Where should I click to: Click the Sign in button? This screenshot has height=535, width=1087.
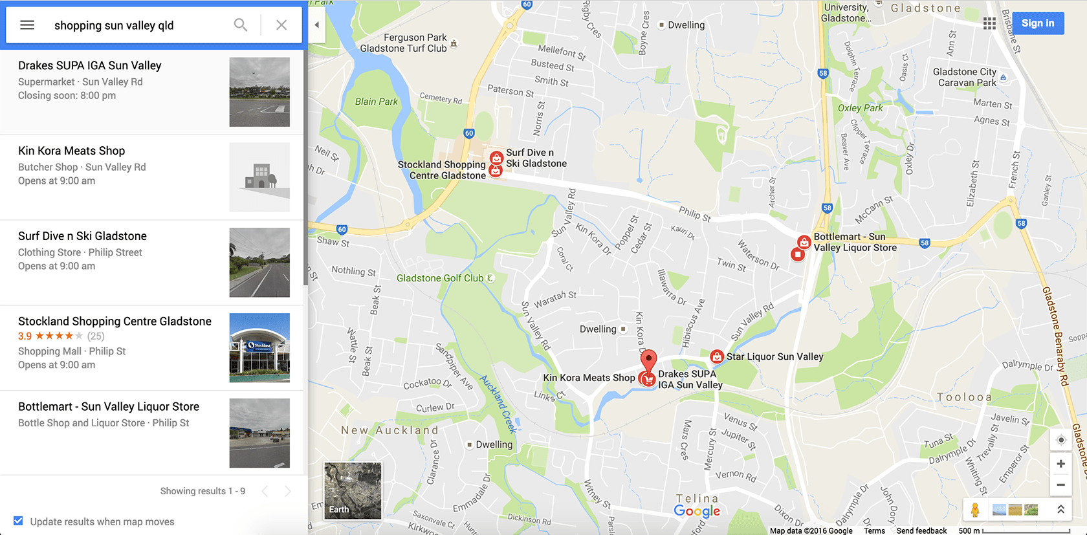(1038, 23)
